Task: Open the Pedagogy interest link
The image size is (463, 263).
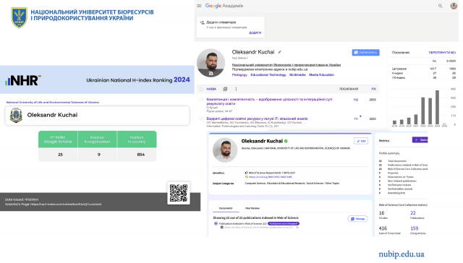Action: tap(239, 75)
